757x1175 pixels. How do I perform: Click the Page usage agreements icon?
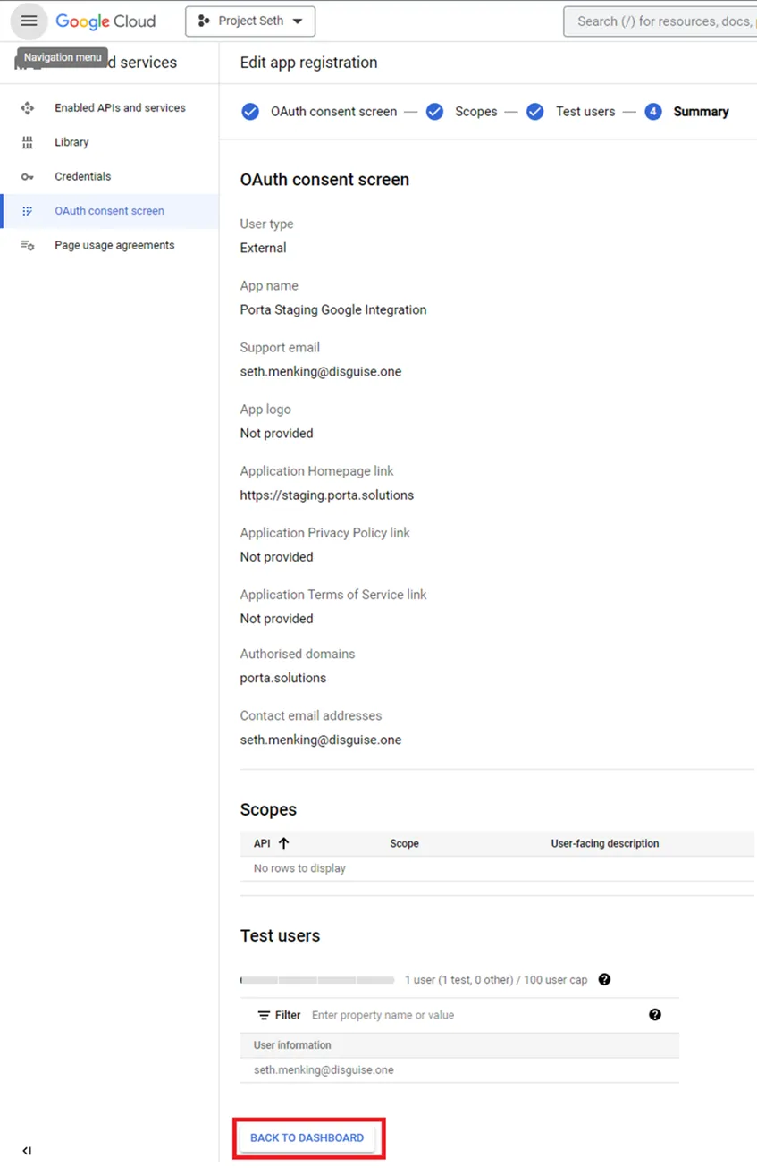coord(27,244)
